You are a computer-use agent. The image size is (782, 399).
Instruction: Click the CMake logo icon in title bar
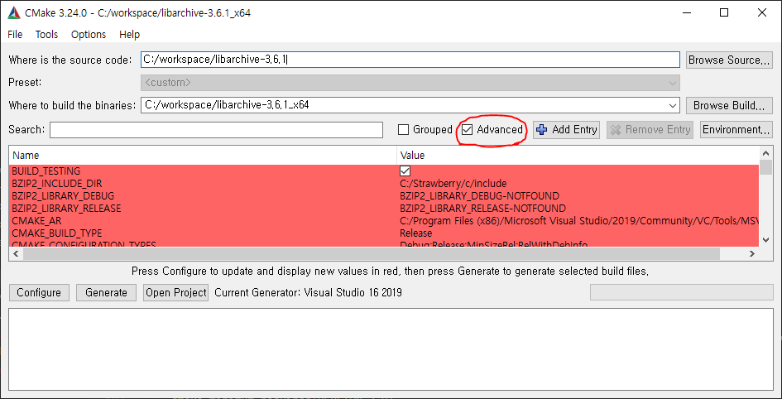(x=14, y=13)
